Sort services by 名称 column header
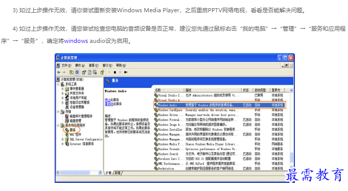Screen dimensions: 348x191 click(x=169, y=90)
